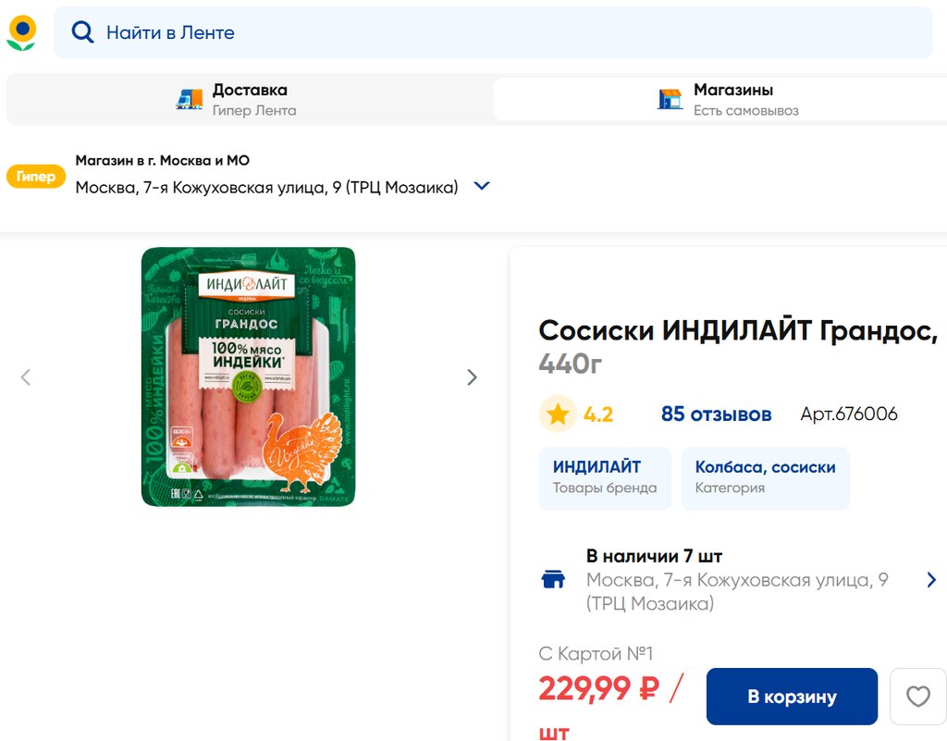Click the yellow Гипер badge
Screen dimensions: 947x741
[36, 176]
